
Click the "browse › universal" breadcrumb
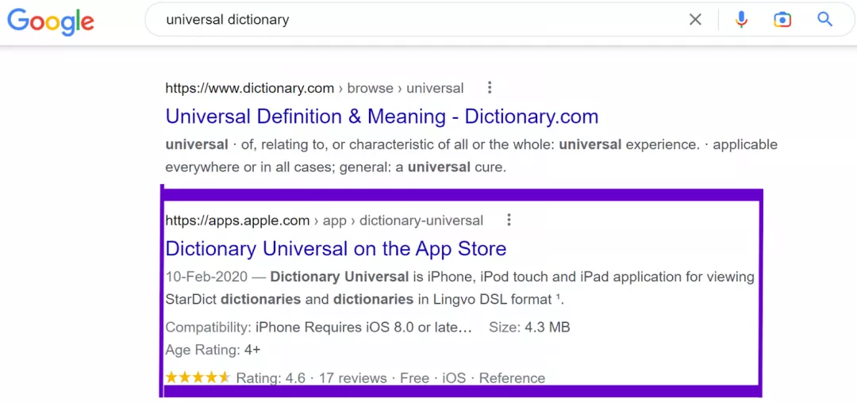(405, 88)
